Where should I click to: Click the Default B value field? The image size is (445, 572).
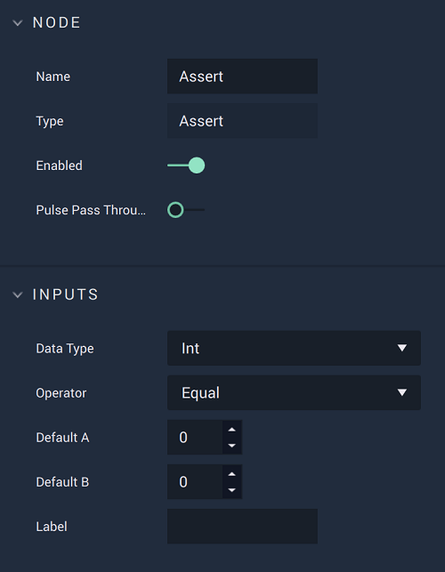(195, 482)
